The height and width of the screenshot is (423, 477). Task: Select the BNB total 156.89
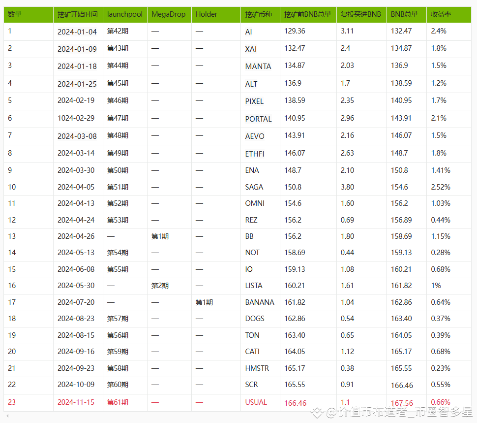[x=401, y=220]
